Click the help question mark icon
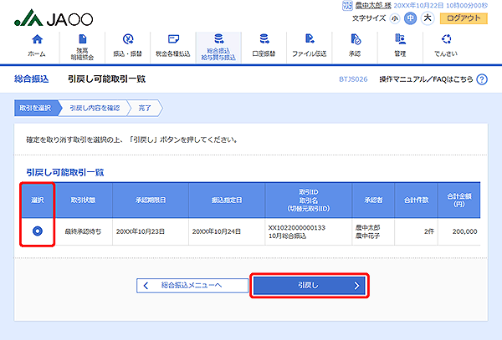 pos(482,79)
